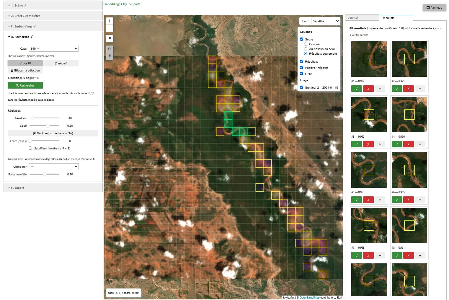Reject result #3 with red X
The width and height of the screenshot is (449, 300).
[x=368, y=144]
